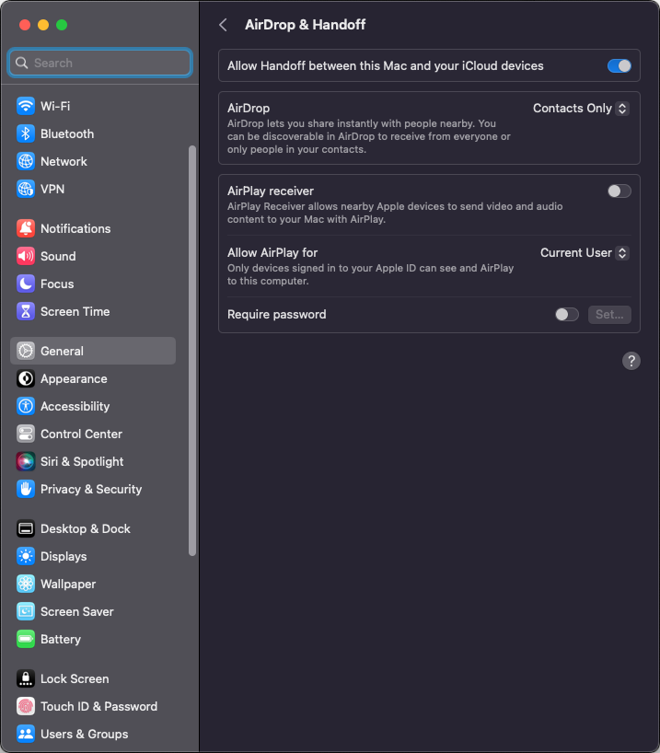
Task: Select Siri & Spotlight icon
Action: pyautogui.click(x=26, y=461)
